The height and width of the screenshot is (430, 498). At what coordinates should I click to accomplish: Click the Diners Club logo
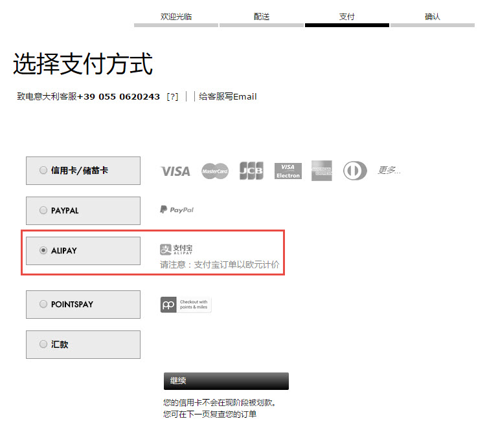tap(355, 171)
